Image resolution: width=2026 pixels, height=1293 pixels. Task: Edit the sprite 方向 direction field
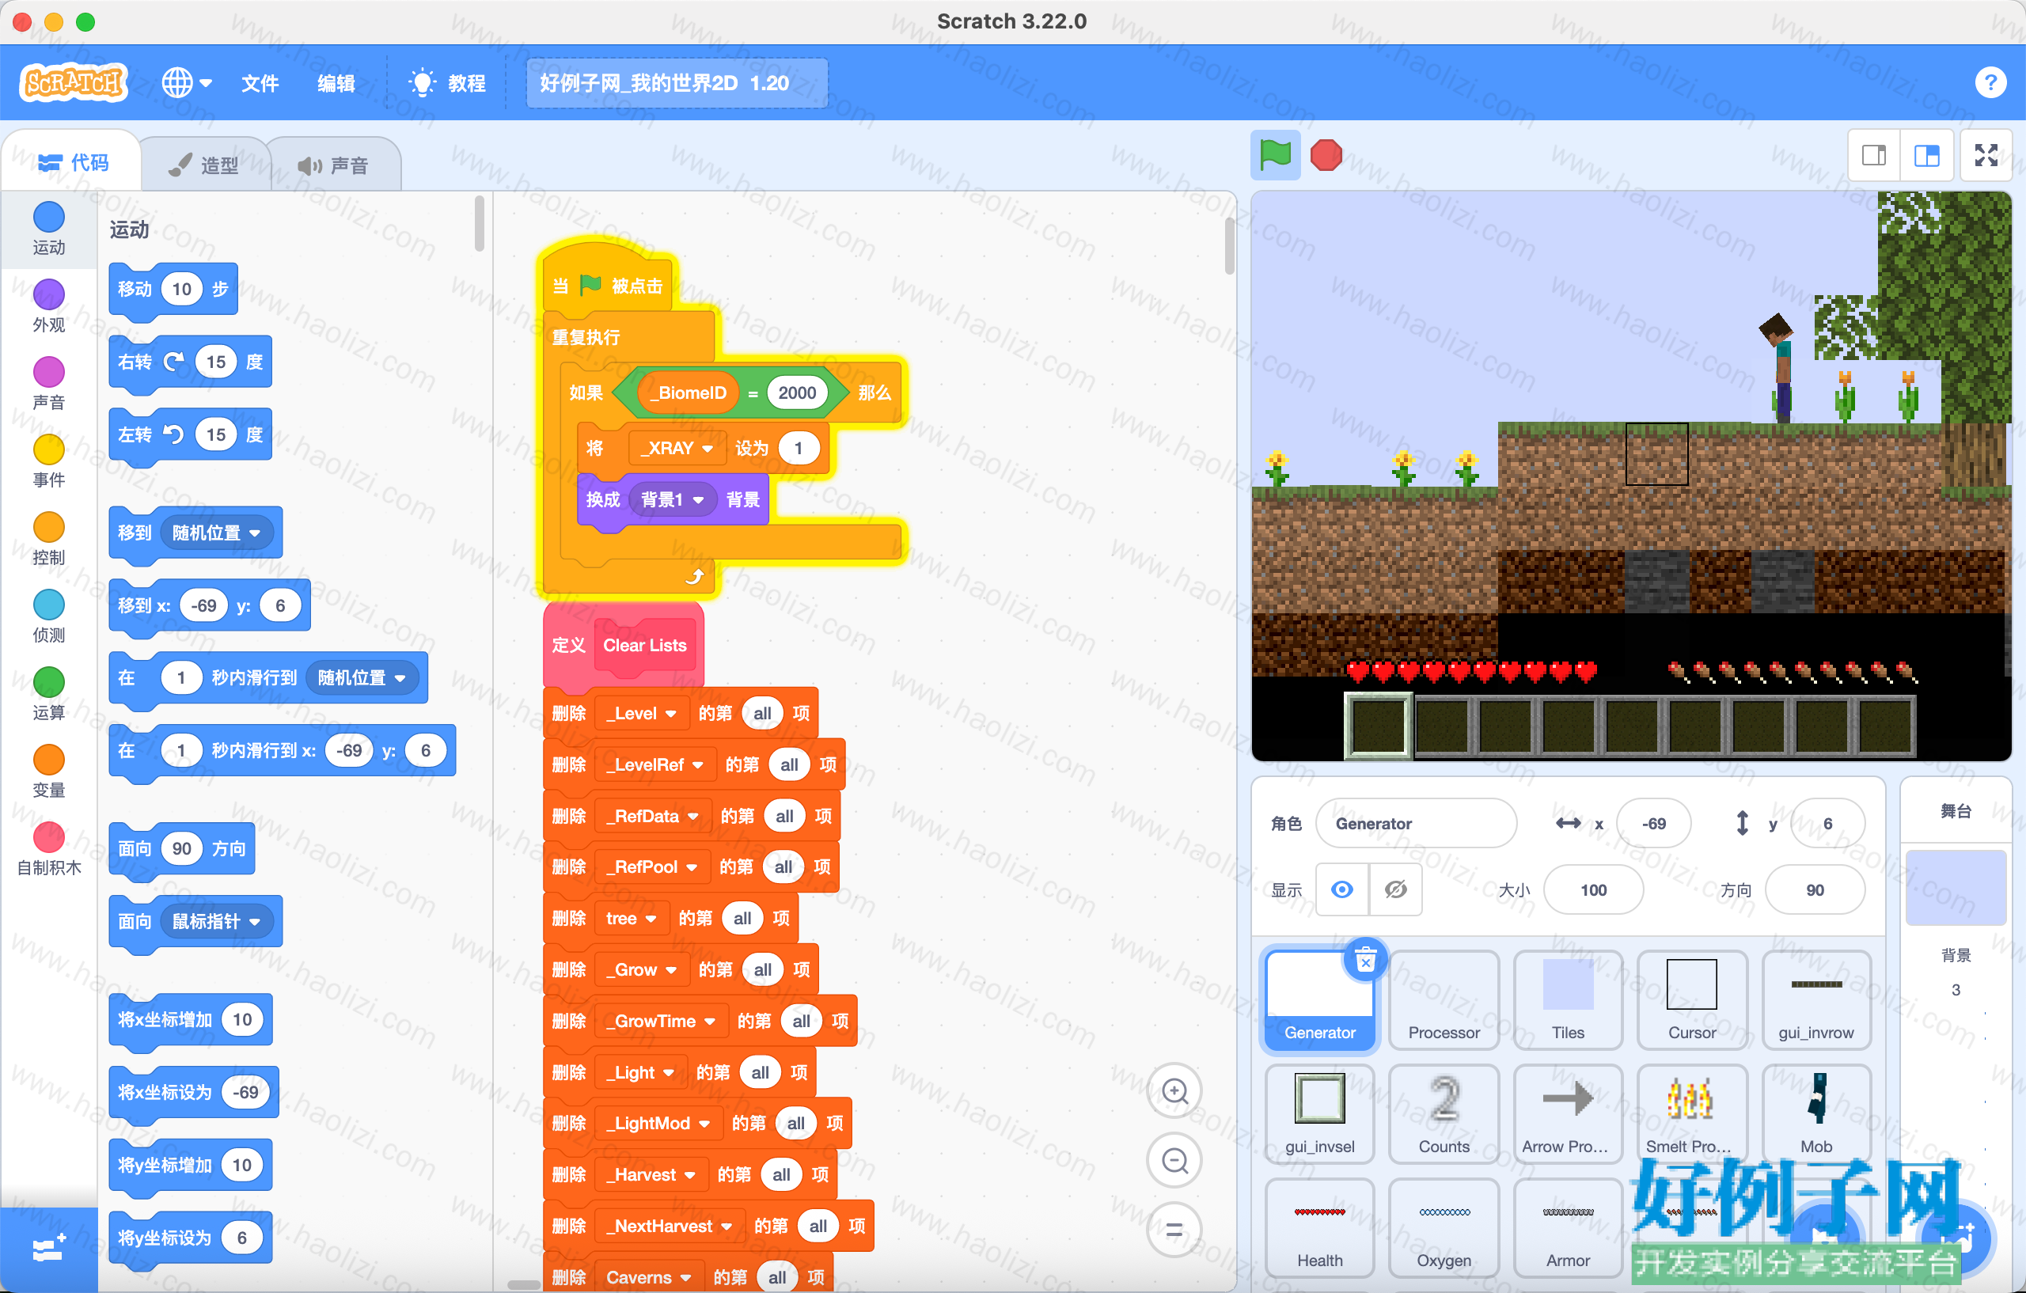coord(1815,889)
